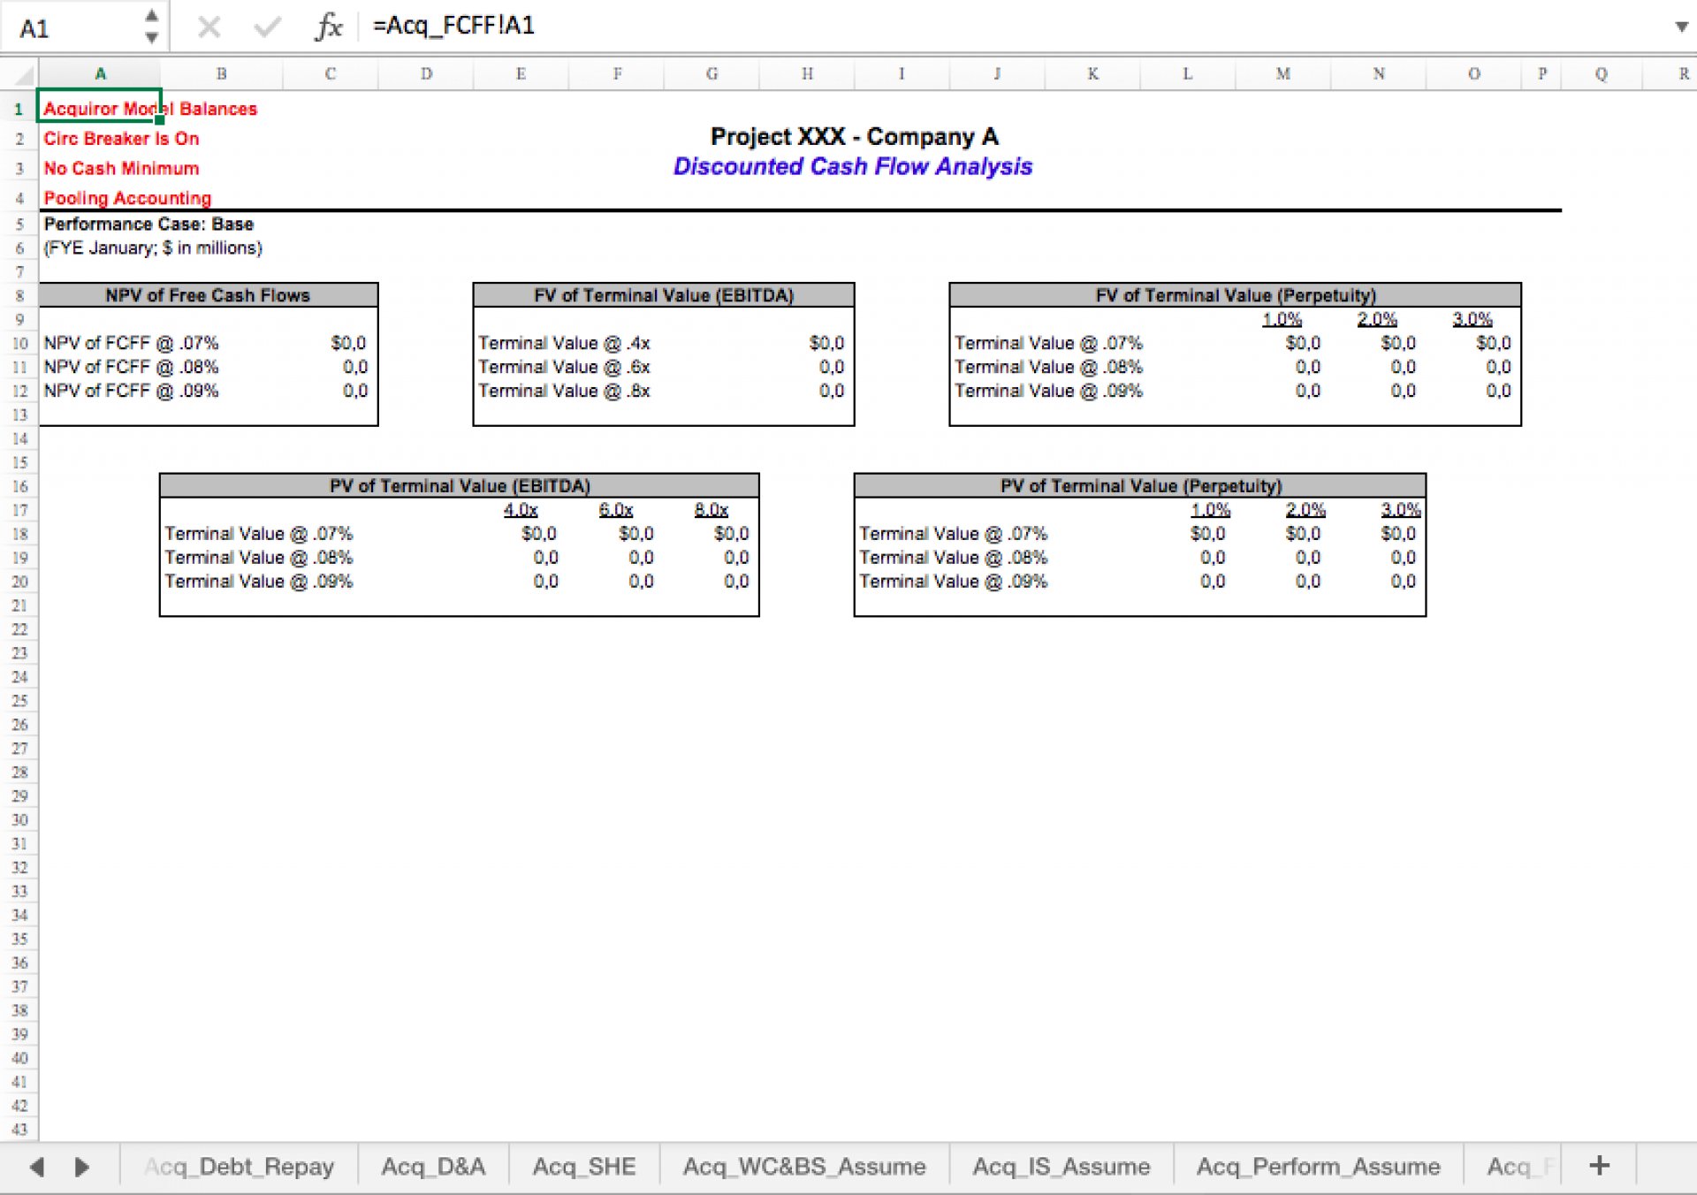Click 'PV of Terminal Value (EBITDA)' header
1697x1195 pixels.
pyautogui.click(x=460, y=486)
